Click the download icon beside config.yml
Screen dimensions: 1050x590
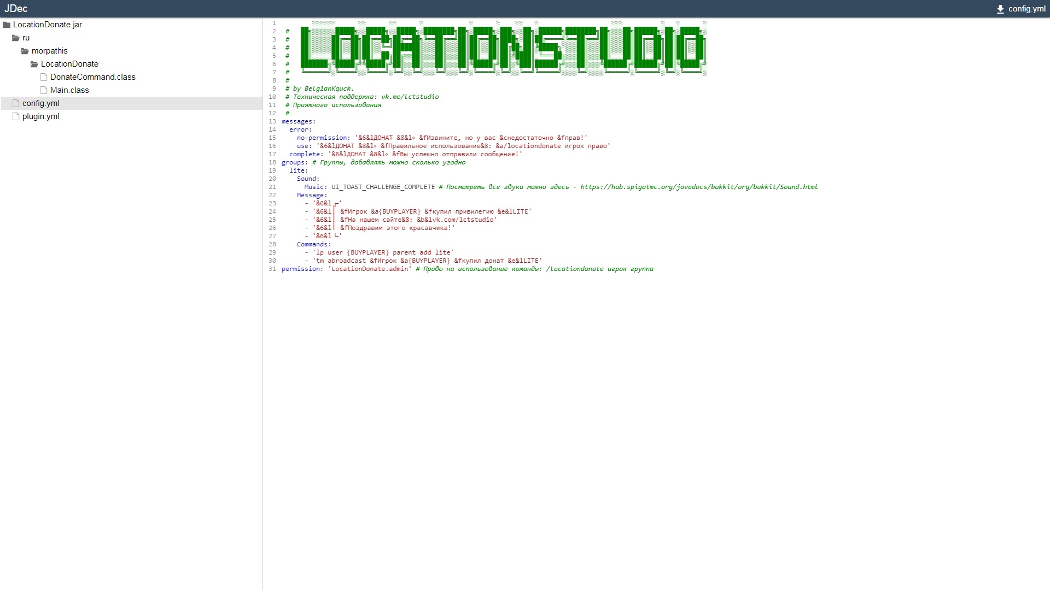(x=1000, y=9)
